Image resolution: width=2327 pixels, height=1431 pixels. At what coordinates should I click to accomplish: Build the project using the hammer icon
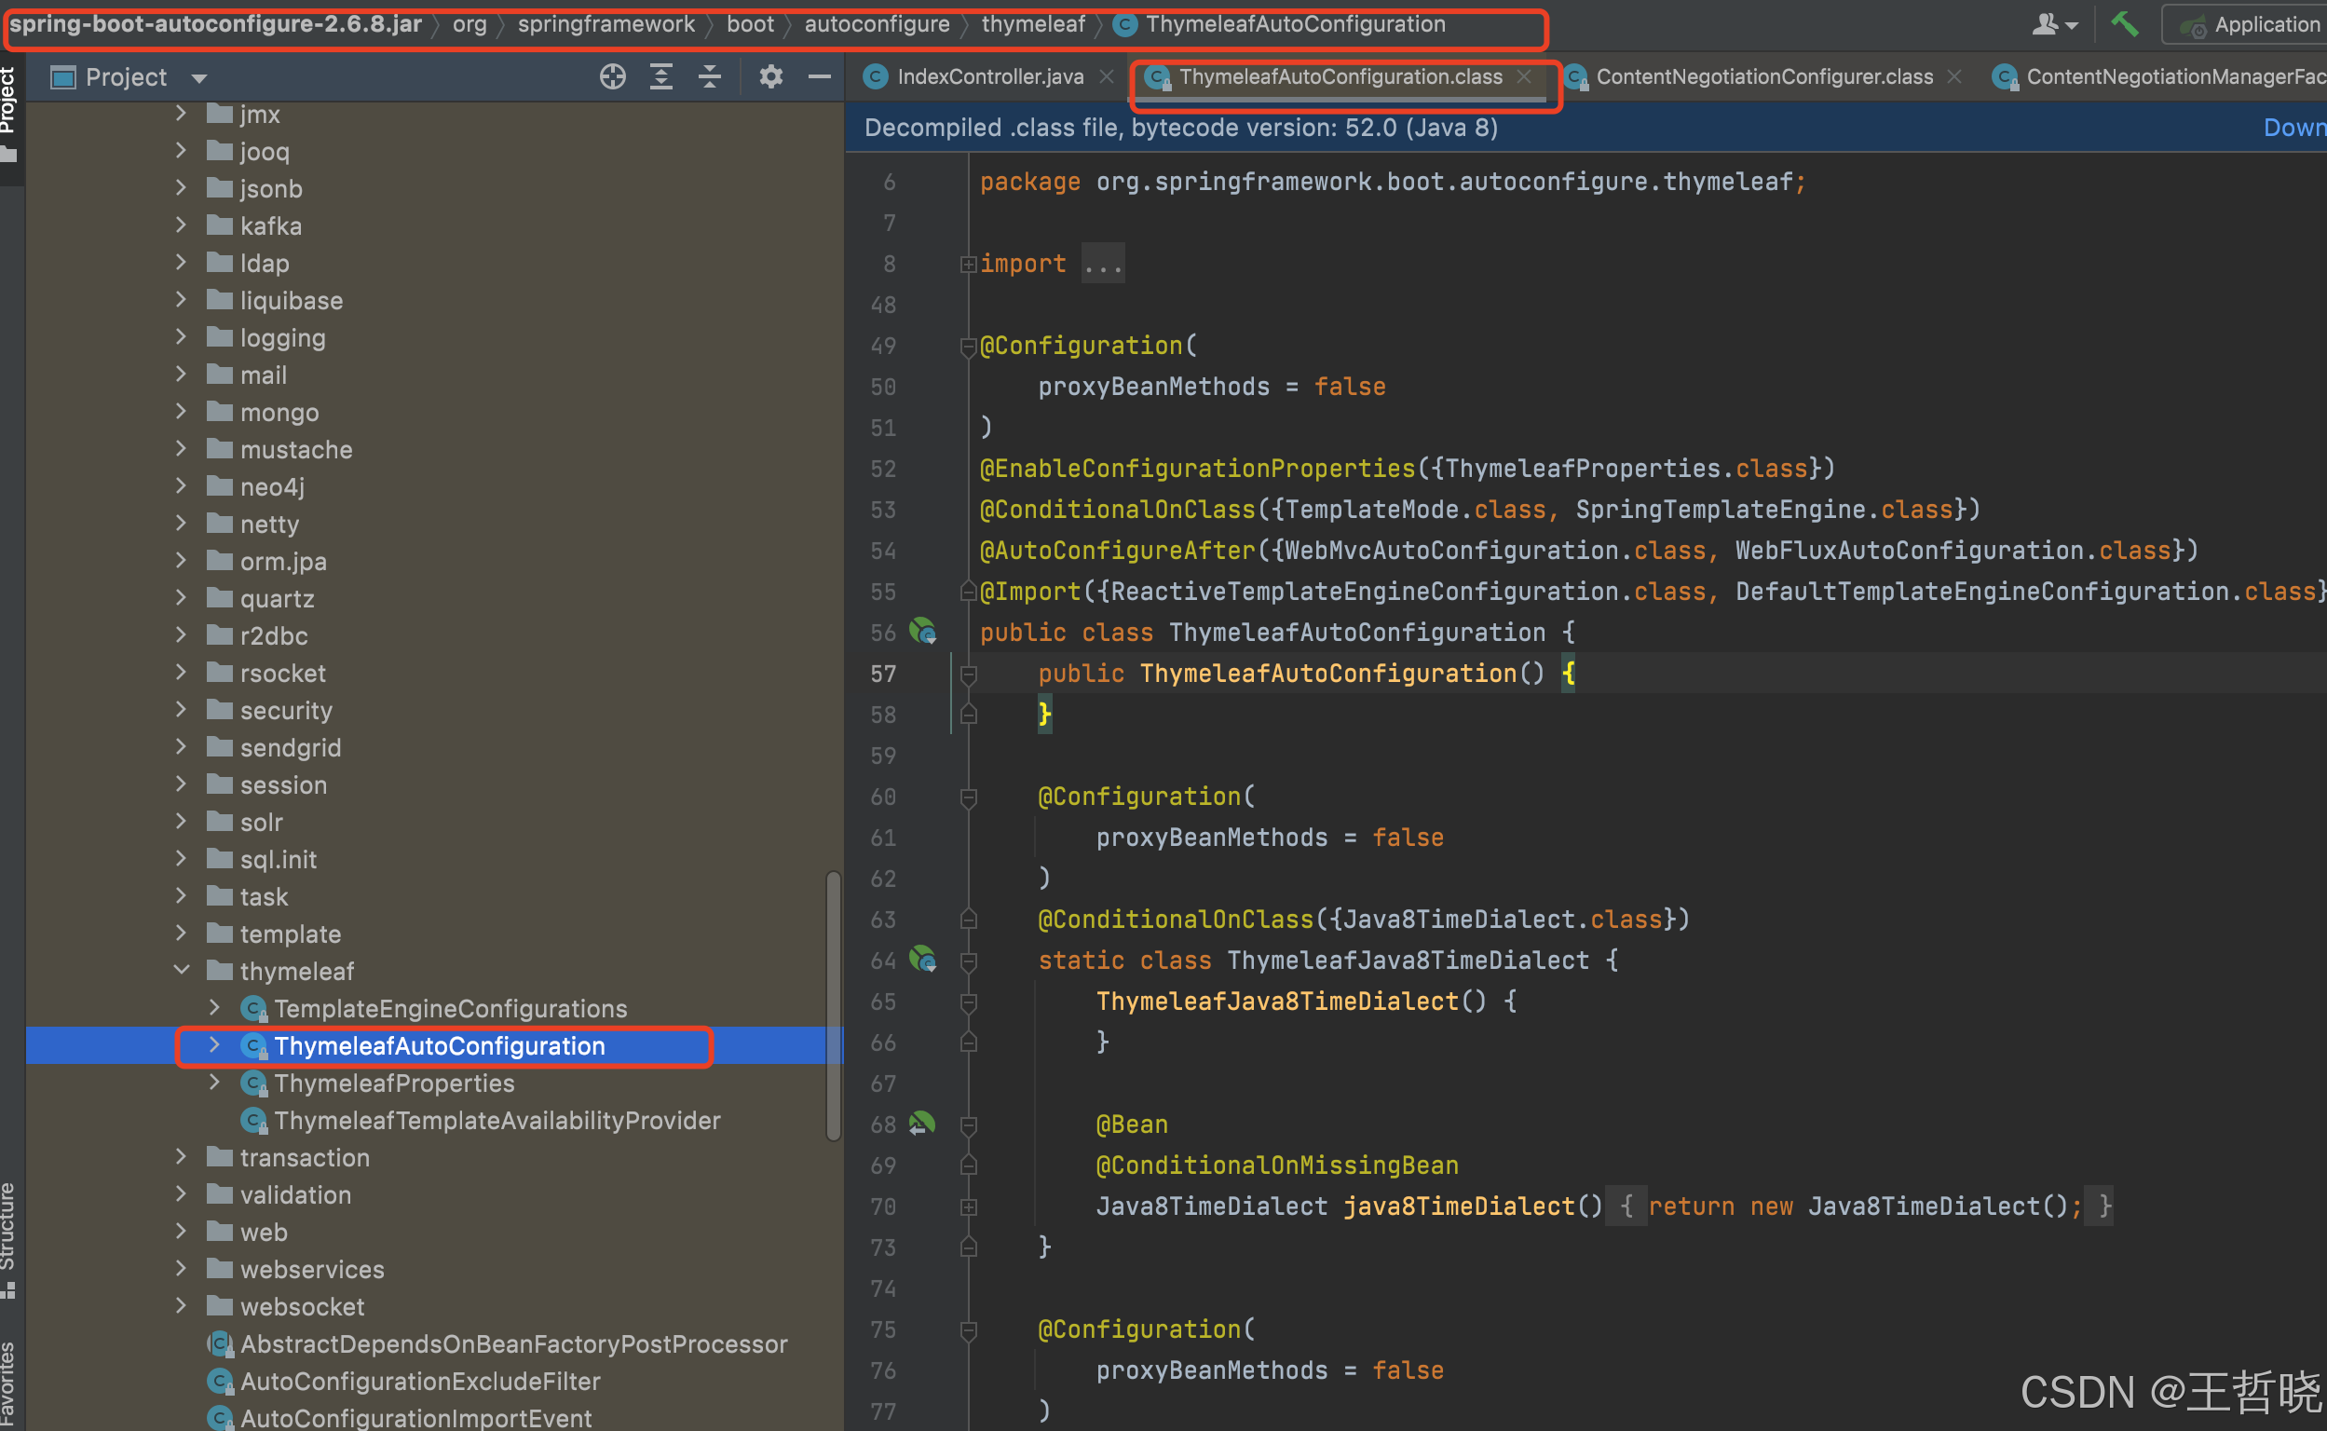[x=2124, y=23]
